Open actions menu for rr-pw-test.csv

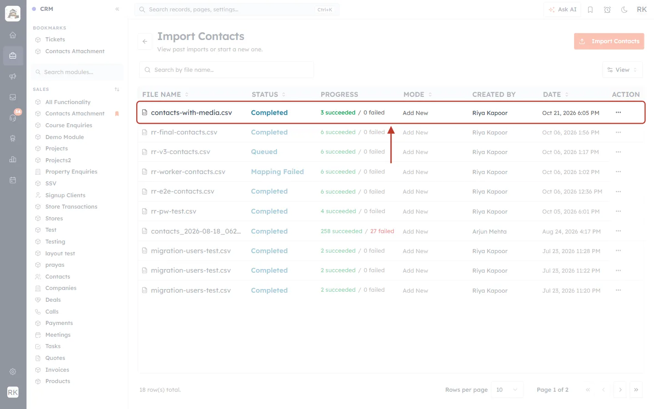click(x=618, y=211)
